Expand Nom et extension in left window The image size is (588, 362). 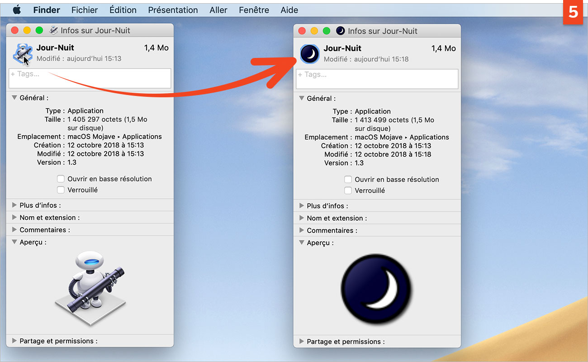[x=14, y=217]
